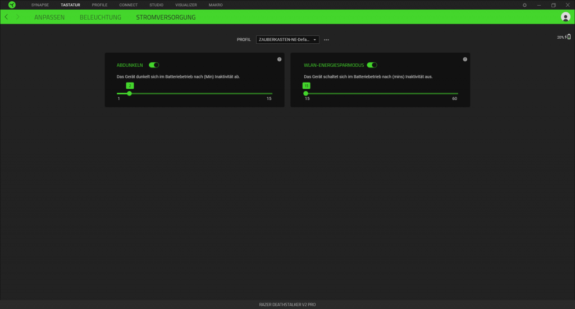This screenshot has width=575, height=309.
Task: Open the Anpassen subtab
Action: pyautogui.click(x=49, y=17)
